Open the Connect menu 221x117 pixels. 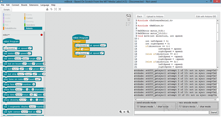point(15,5)
